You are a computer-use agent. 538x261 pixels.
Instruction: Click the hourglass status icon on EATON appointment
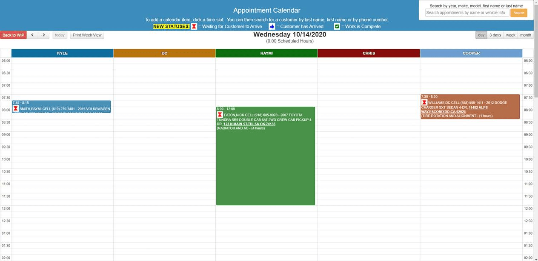[x=220, y=115]
